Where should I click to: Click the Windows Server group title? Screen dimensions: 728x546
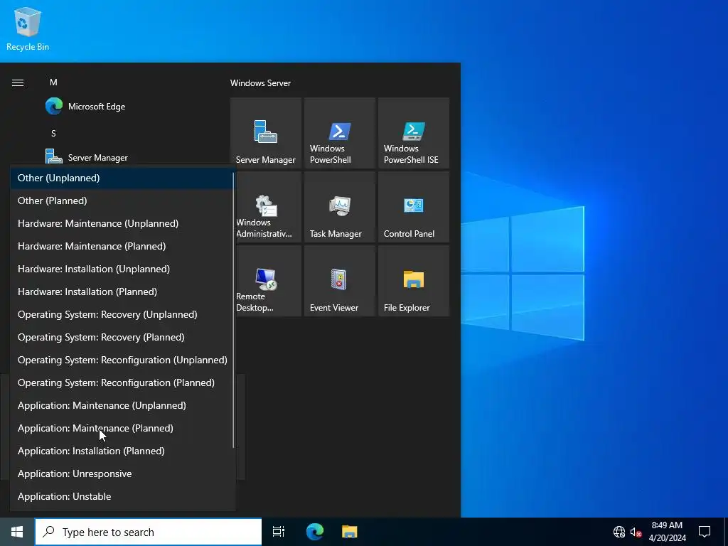tap(260, 83)
